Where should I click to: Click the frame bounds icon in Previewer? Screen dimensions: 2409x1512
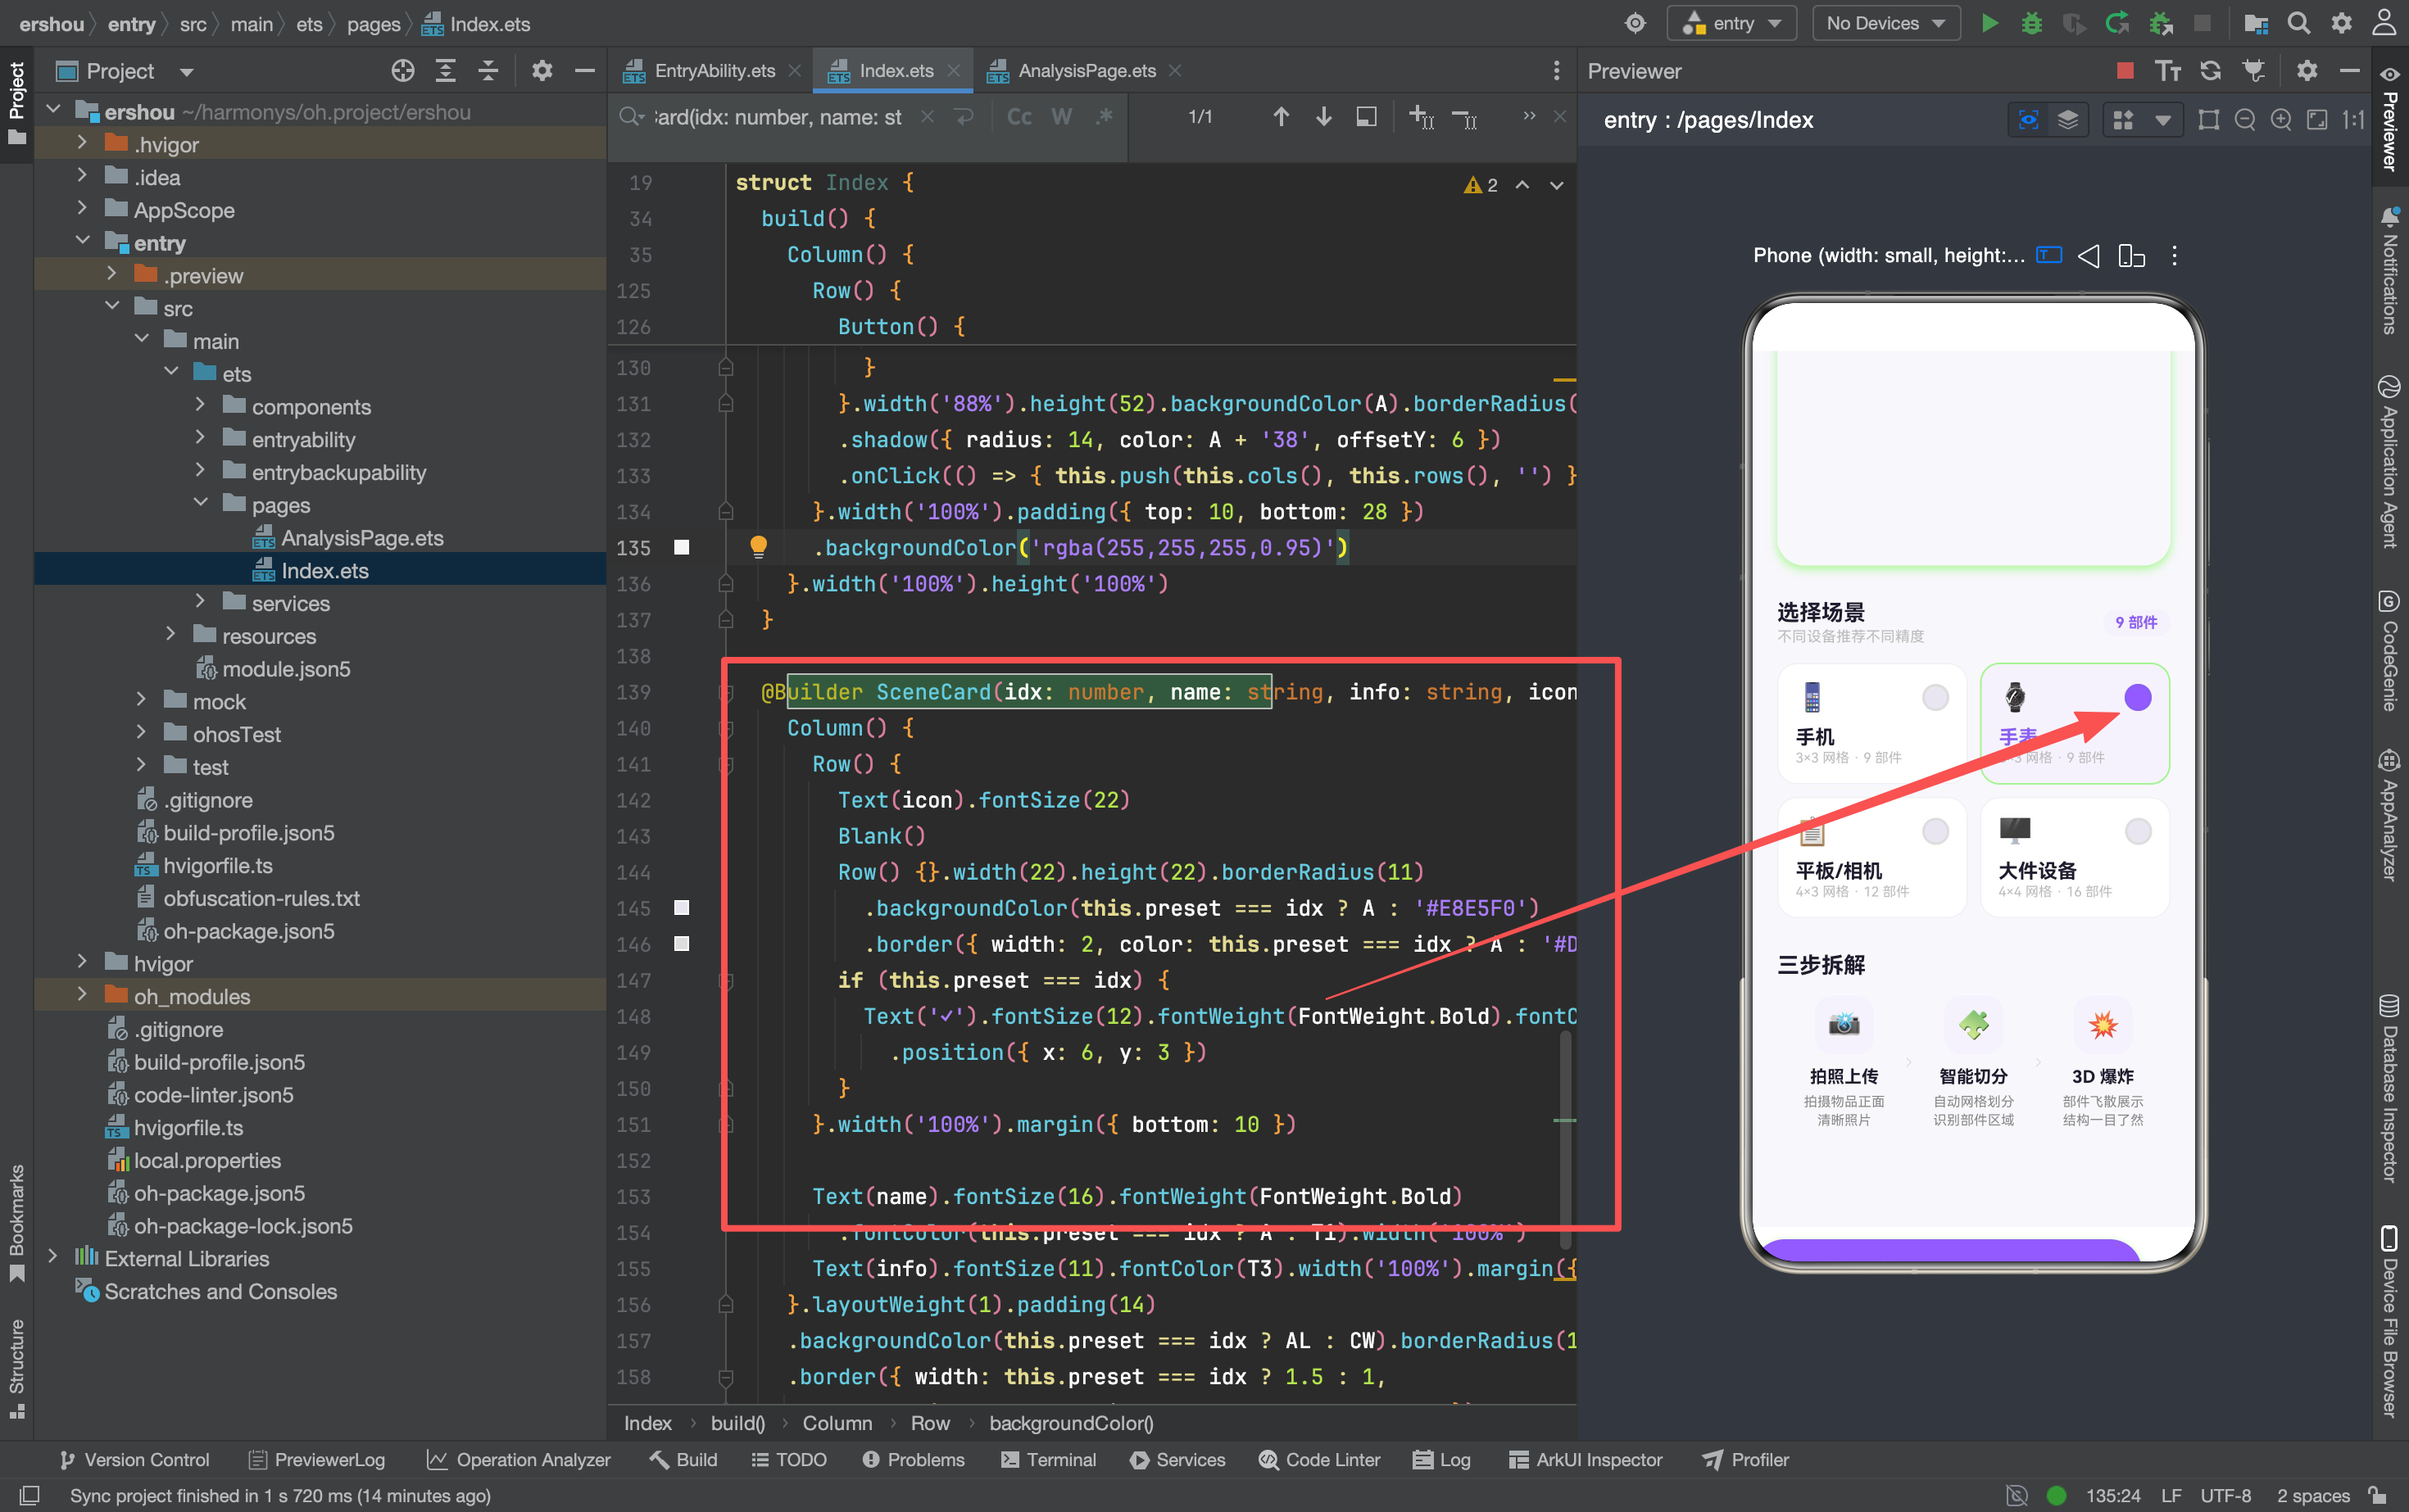click(2209, 120)
